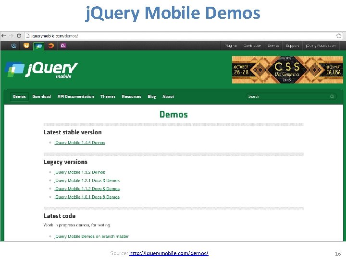The height and width of the screenshot is (259, 346).
Task: Open jQuery Mobile 1.3.2 Demos link
Action: [80, 172]
